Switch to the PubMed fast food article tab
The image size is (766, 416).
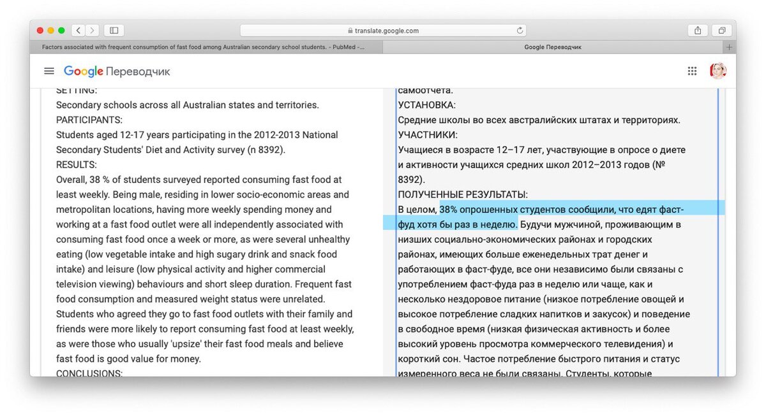pos(206,47)
